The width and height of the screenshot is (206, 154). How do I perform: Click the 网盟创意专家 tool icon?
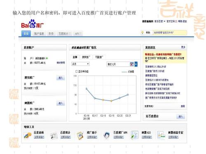pos(161,135)
